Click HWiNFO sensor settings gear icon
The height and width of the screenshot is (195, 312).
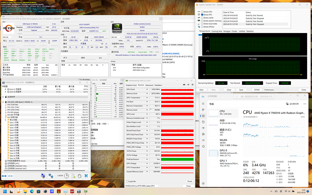coord(80,176)
